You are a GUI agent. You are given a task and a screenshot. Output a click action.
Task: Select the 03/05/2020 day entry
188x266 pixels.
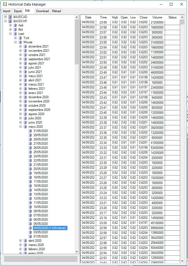[41, 232]
